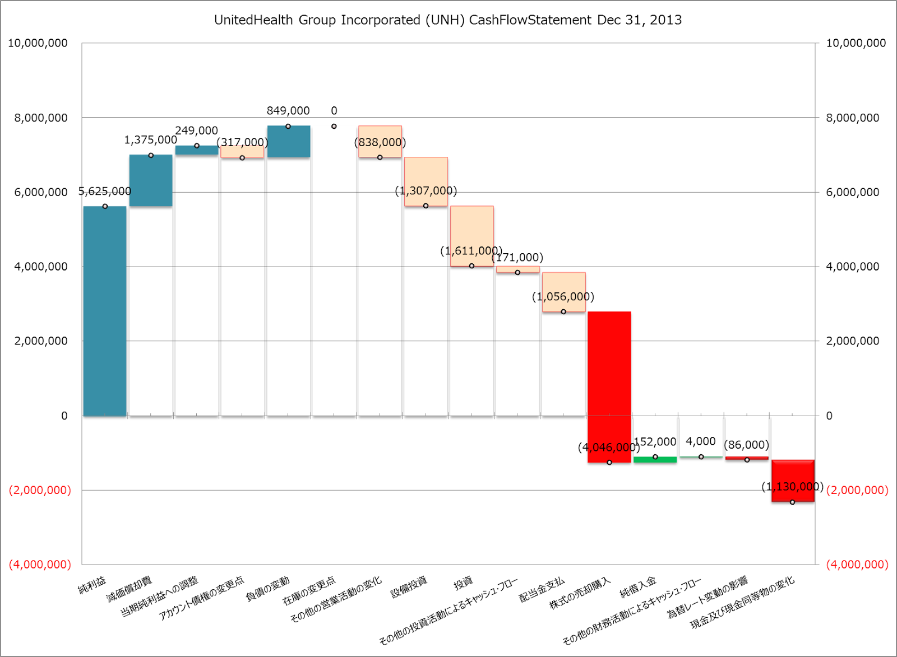Select the peach 配当金支払 bar
This screenshot has width=897, height=657.
click(x=563, y=292)
